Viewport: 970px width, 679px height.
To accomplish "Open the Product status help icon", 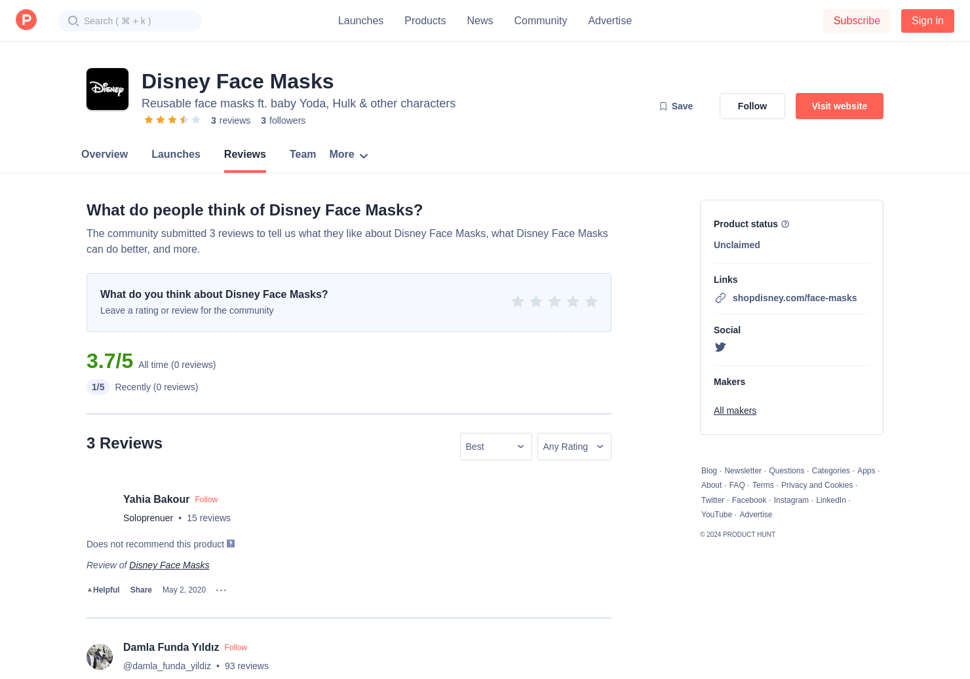I will 785,224.
